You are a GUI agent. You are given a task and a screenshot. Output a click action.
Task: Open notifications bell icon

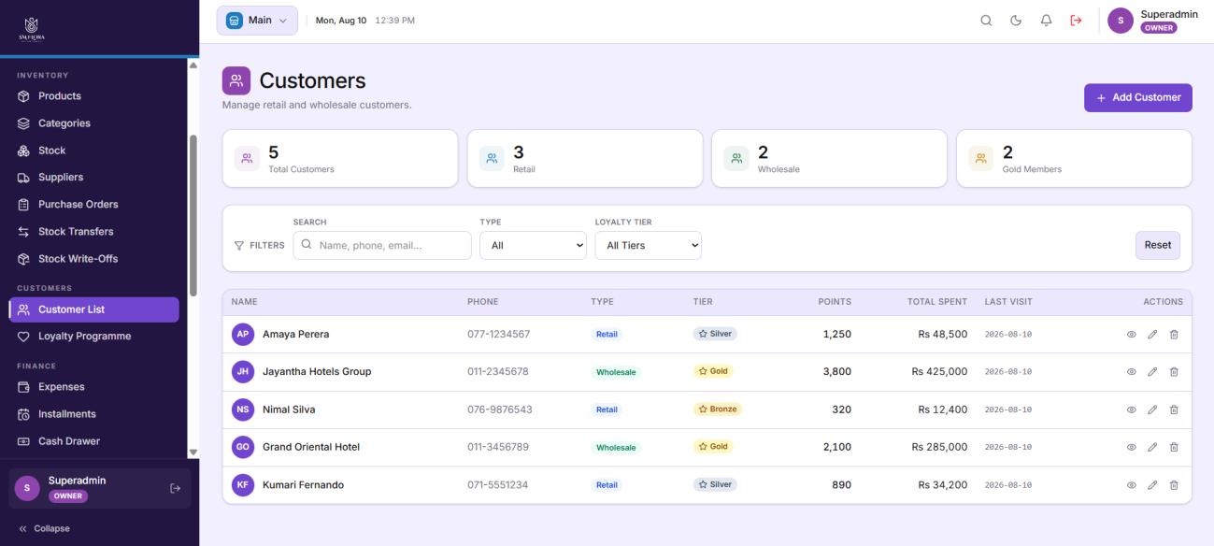1046,21
